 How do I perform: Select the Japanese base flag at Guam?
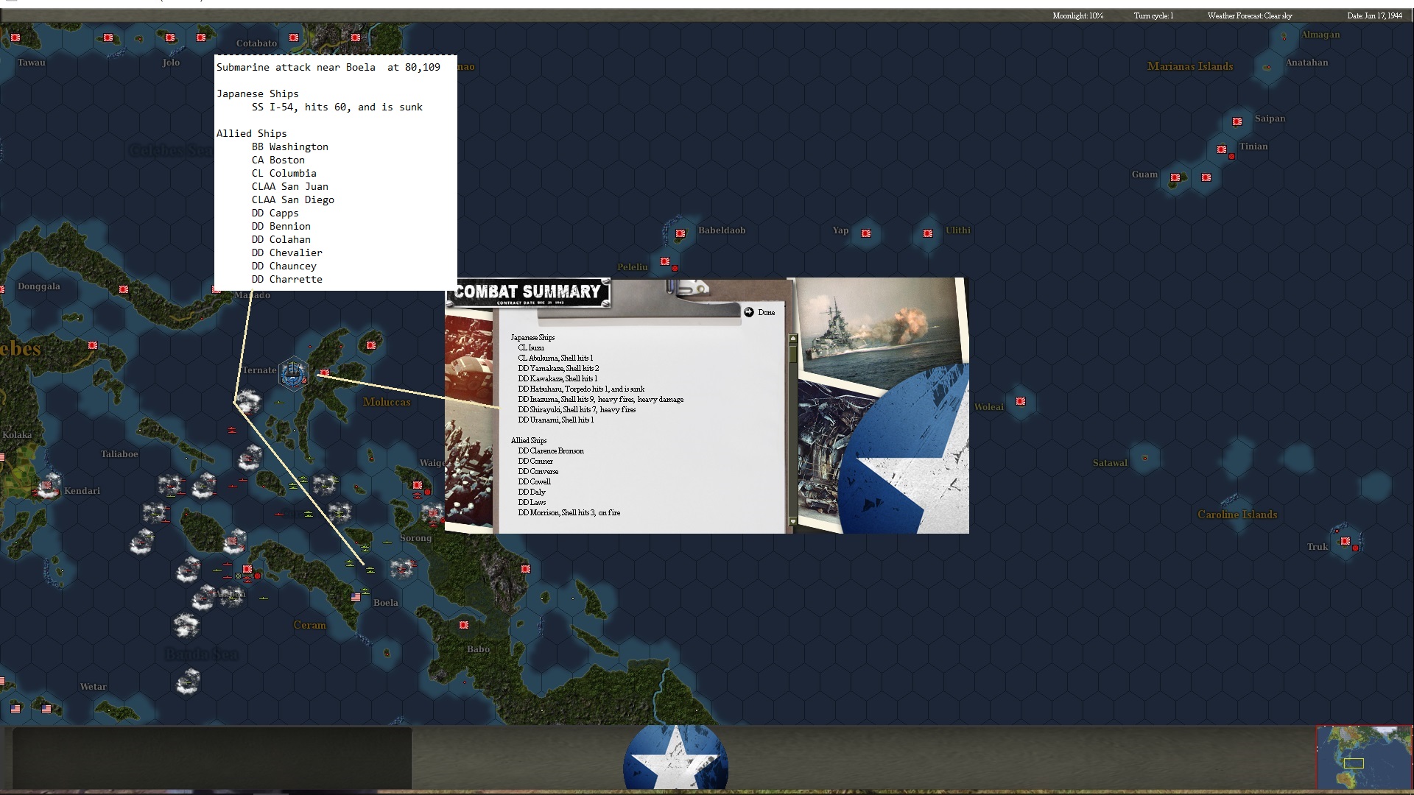click(x=1175, y=177)
